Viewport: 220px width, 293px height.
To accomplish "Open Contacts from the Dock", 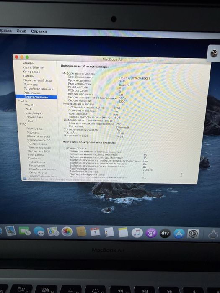I will [x=81, y=232].
